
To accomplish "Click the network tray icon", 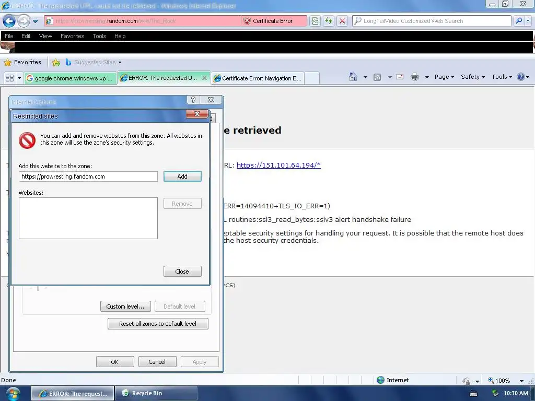I will 495,393.
